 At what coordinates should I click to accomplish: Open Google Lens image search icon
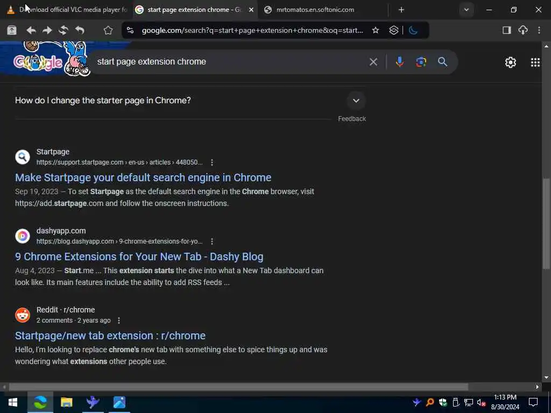[x=421, y=62]
